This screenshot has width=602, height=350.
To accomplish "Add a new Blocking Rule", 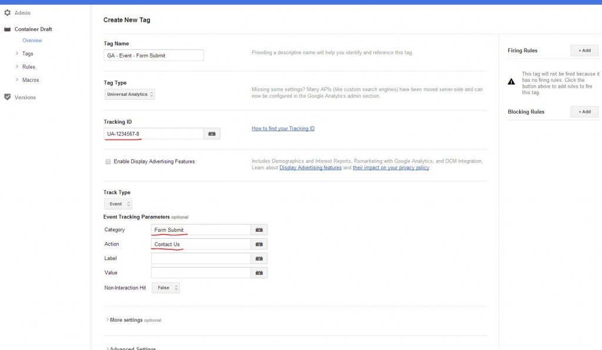I will [584, 112].
